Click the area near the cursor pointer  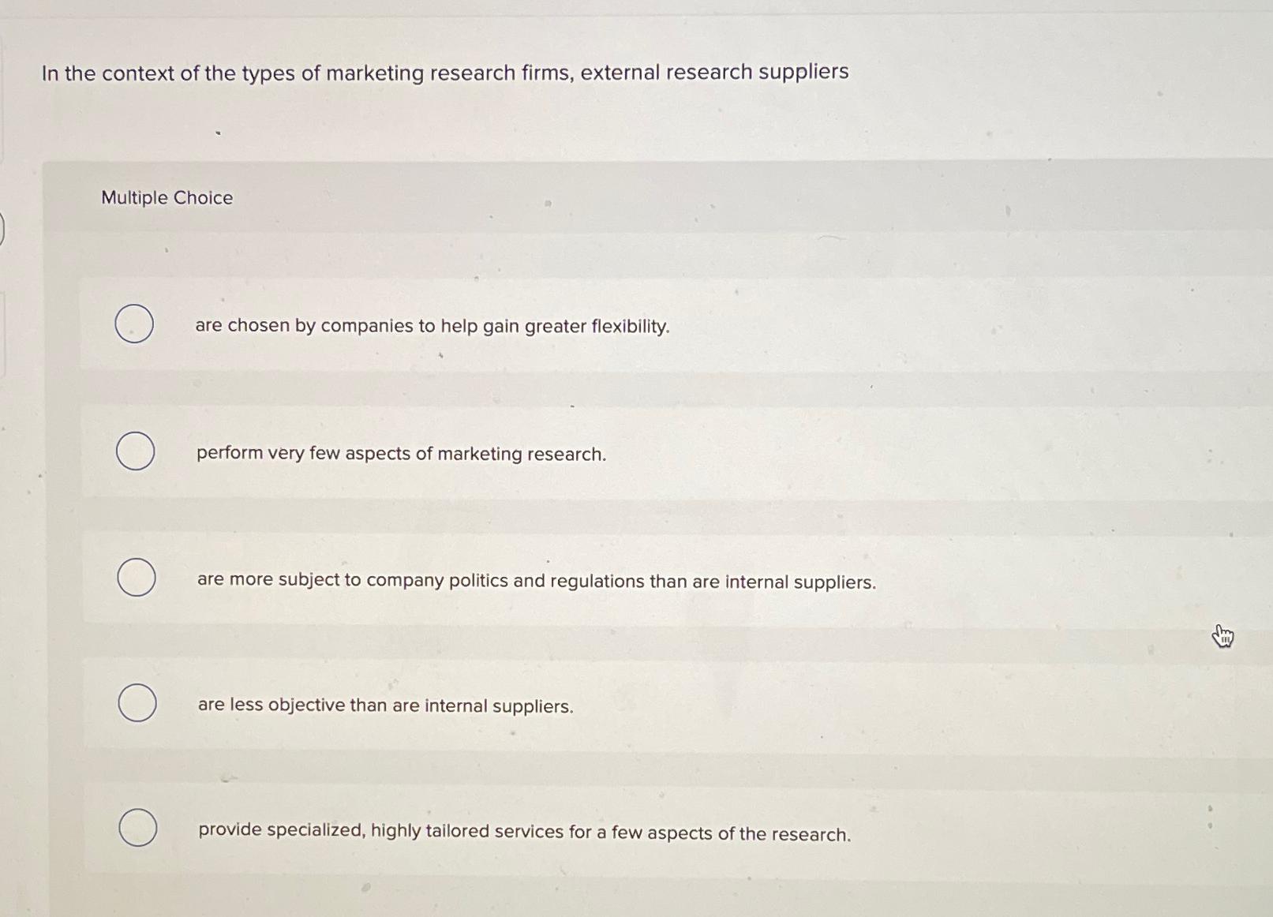click(1223, 636)
